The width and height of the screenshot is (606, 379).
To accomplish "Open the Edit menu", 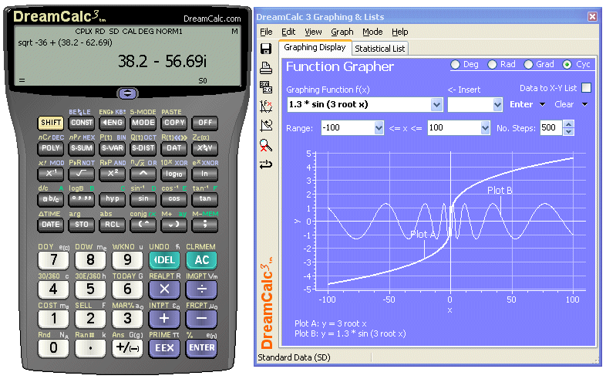I will click(288, 32).
